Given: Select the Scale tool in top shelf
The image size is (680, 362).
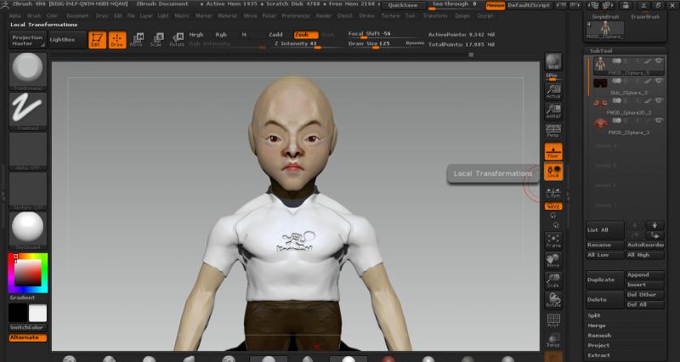Looking at the screenshot, I should 156,40.
